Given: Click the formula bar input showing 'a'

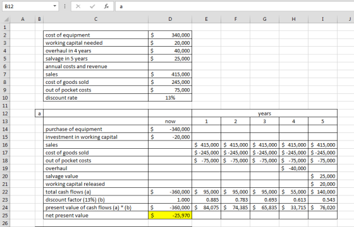Looking at the screenshot, I should tap(235, 6).
